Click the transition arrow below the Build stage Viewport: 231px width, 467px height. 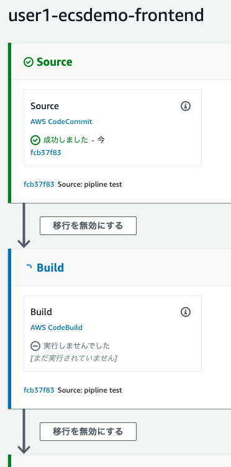24,431
